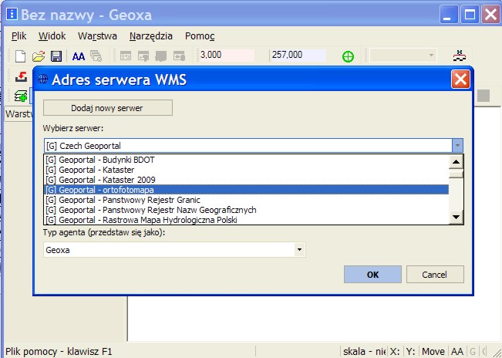This screenshot has height=358, width=502.
Task: Open the Narzędzia menu
Action: pos(151,35)
